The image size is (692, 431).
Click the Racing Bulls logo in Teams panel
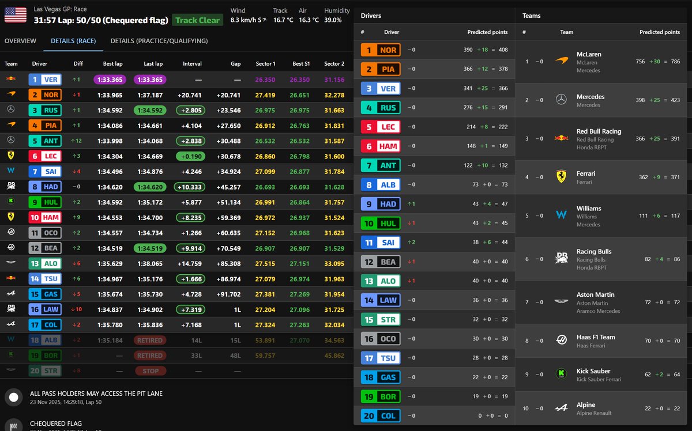561,259
